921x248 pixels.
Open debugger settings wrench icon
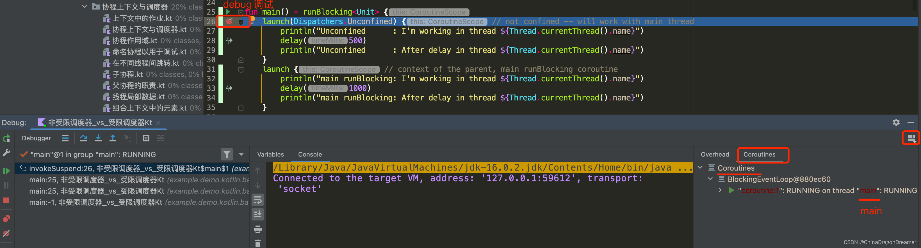click(x=6, y=153)
